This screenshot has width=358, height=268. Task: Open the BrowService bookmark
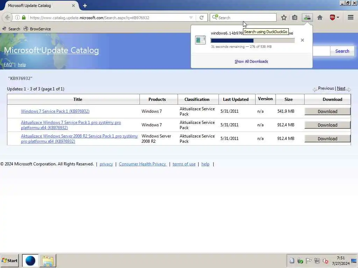point(37,29)
